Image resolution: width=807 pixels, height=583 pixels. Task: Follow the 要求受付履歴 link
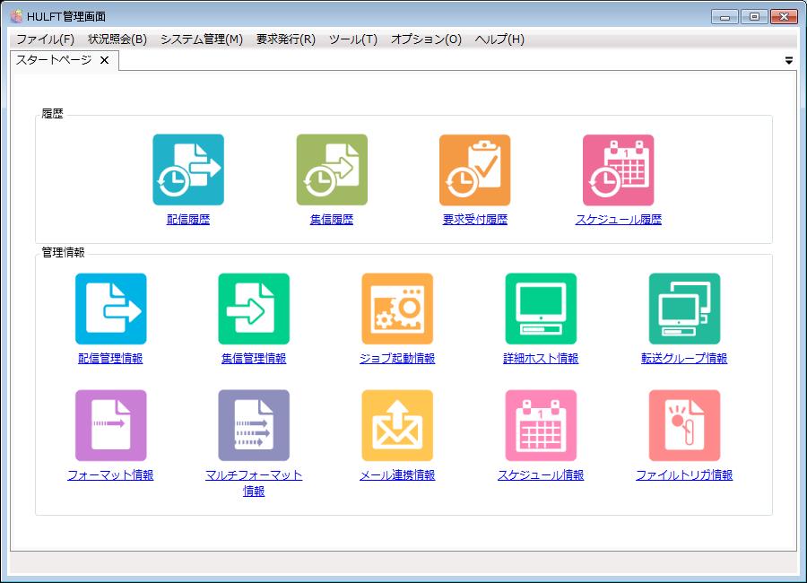click(475, 220)
